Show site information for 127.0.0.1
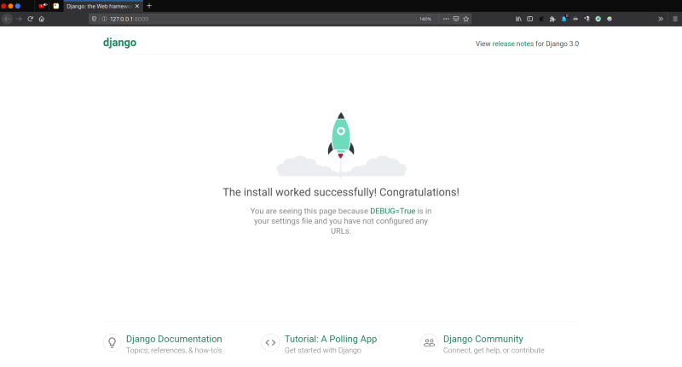 click(x=104, y=19)
